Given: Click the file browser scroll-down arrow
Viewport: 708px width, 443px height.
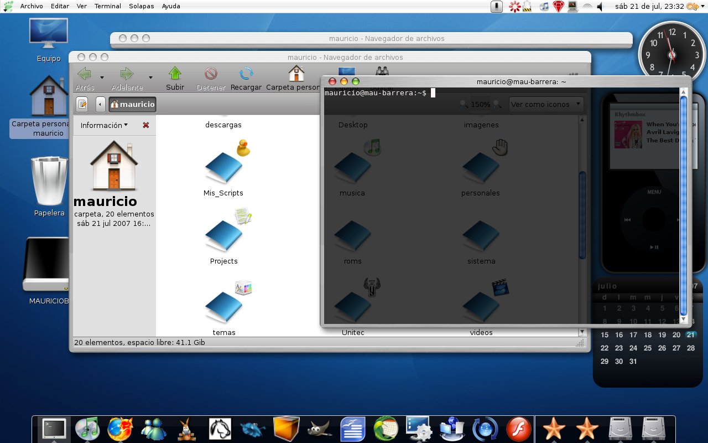Looking at the screenshot, I should [x=582, y=332].
